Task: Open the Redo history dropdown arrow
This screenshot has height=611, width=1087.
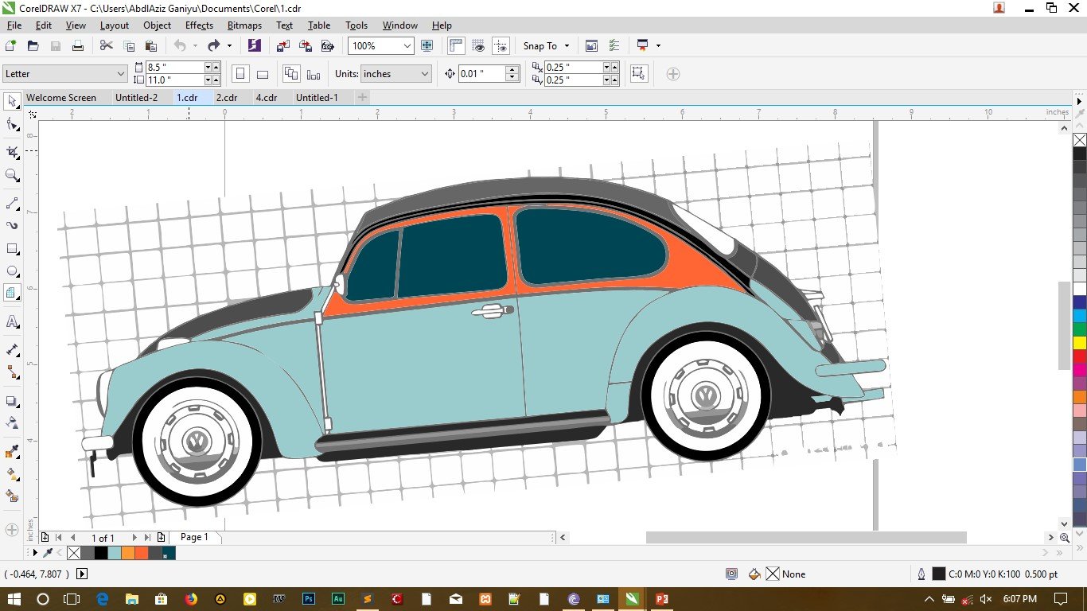Action: (x=229, y=46)
